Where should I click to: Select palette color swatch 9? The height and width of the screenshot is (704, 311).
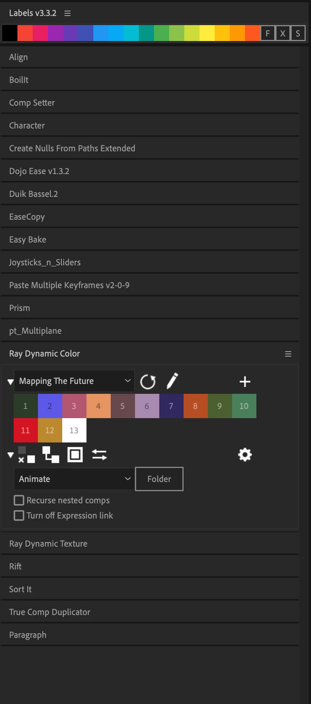pos(220,406)
